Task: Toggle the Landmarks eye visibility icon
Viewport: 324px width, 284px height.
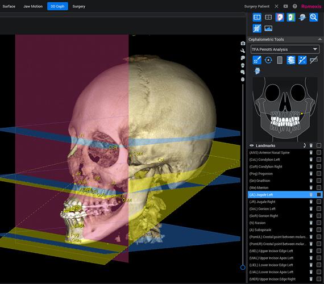Action: [251, 145]
